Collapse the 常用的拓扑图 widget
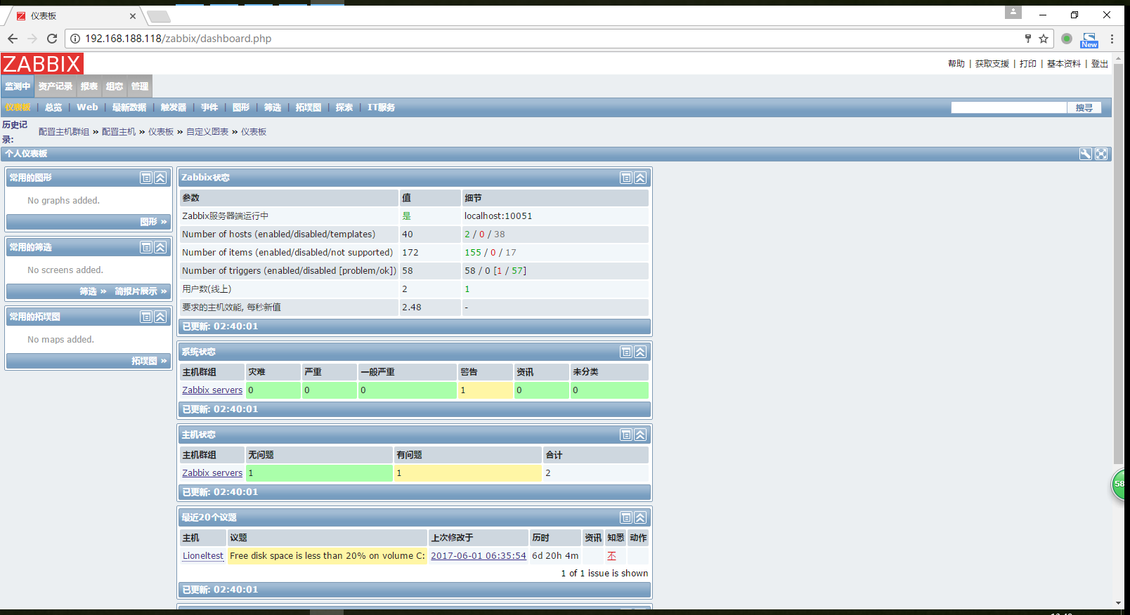1130x615 pixels. pos(160,317)
